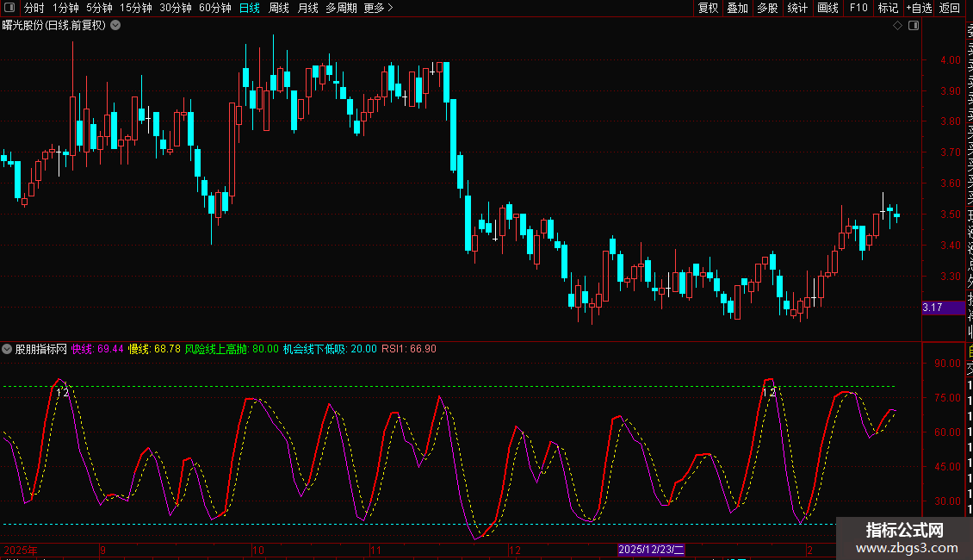Click the diamond icon in chart header
Image resolution: width=973 pixels, height=560 pixels.
pyautogui.click(x=897, y=26)
